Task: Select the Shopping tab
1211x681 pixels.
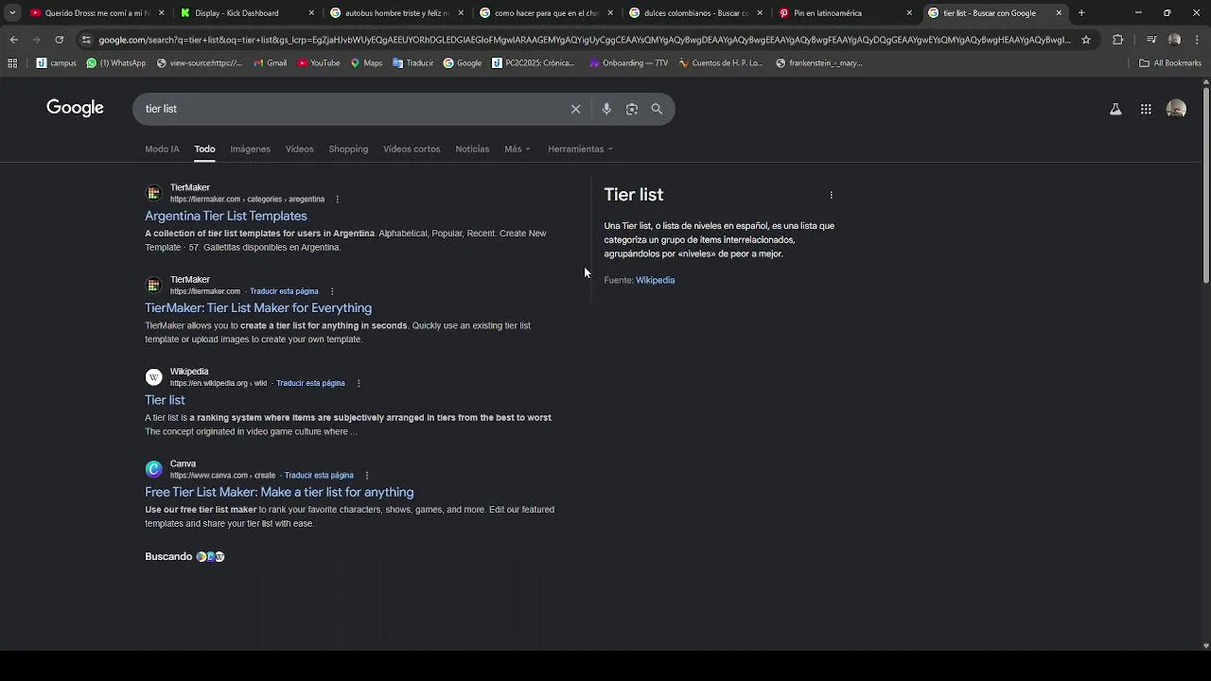Action: point(348,149)
